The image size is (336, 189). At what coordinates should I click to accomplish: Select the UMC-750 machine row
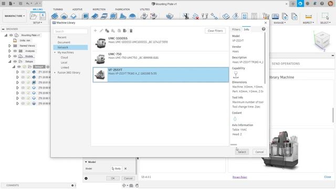(161, 59)
